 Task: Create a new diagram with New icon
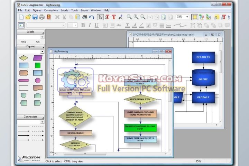coord(21,17)
